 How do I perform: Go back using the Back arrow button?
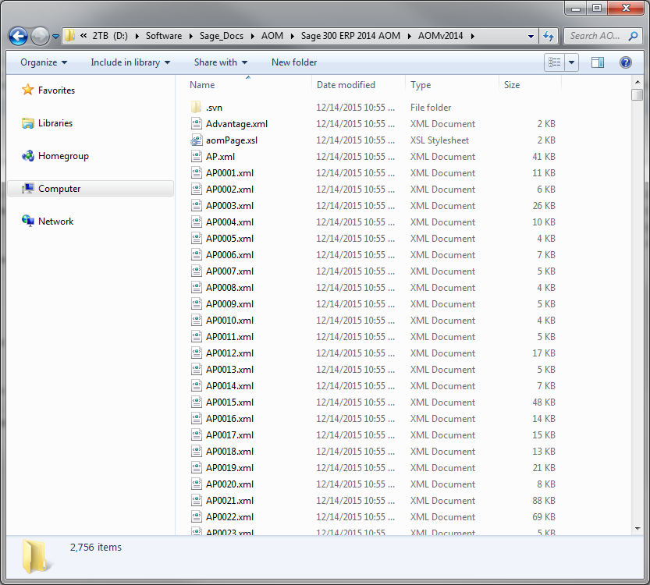pyautogui.click(x=18, y=36)
